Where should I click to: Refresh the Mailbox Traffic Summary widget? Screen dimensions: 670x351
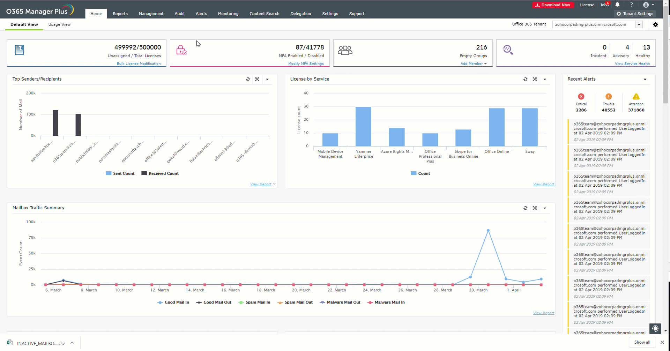pos(526,208)
